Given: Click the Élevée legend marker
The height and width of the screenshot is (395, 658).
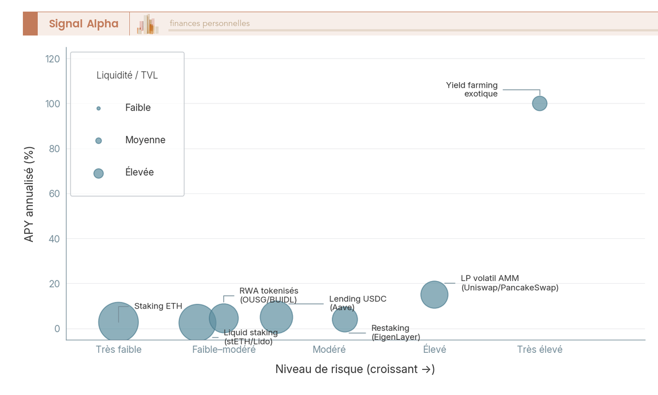Looking at the screenshot, I should (99, 173).
